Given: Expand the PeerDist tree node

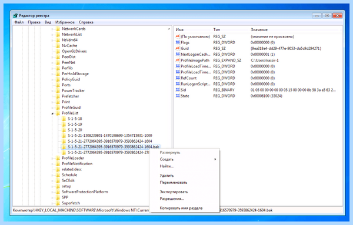Looking at the screenshot, I should click(52, 57).
